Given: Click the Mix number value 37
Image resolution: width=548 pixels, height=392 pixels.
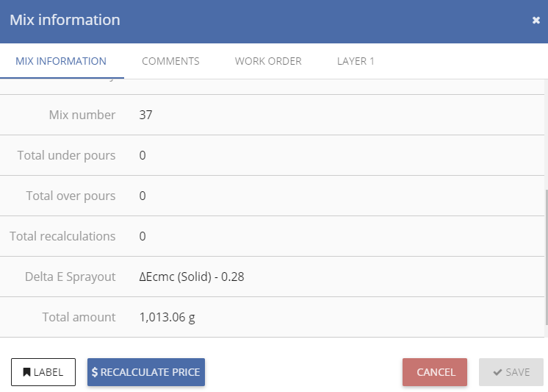Looking at the screenshot, I should pyautogui.click(x=145, y=115).
